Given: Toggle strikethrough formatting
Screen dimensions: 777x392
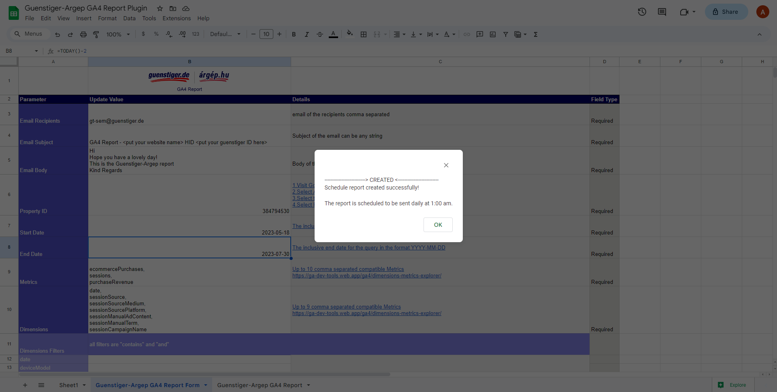Looking at the screenshot, I should [x=320, y=34].
